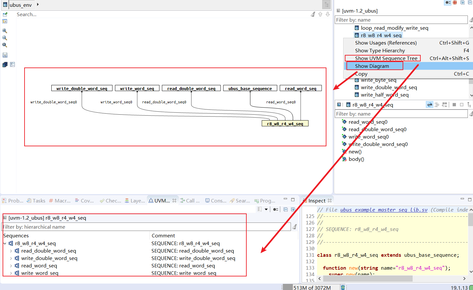The width and height of the screenshot is (473, 290).
Task: Click the stacked cubes icon in diagram toolbar
Action: coord(5,65)
